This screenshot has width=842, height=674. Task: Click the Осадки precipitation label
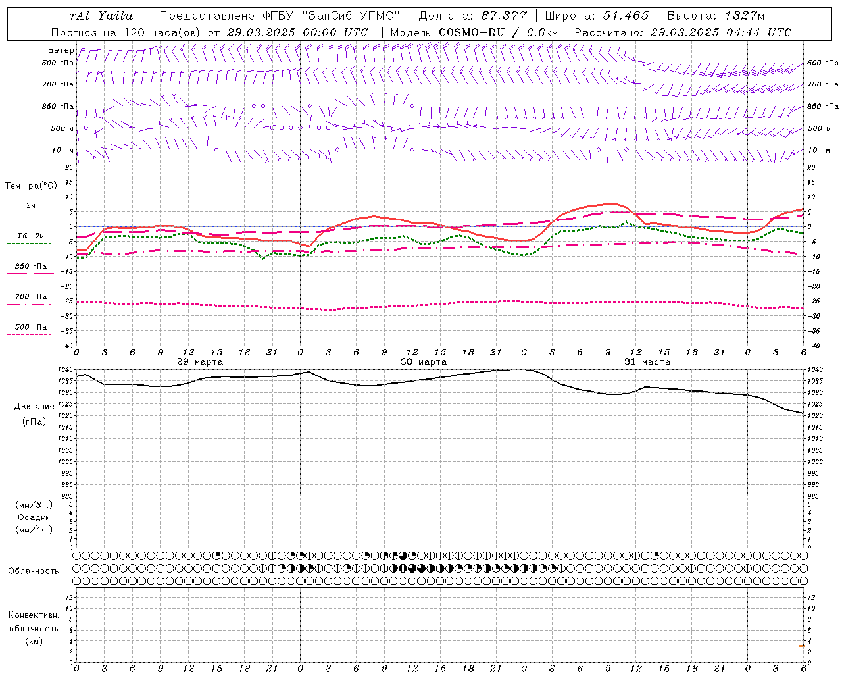point(34,517)
